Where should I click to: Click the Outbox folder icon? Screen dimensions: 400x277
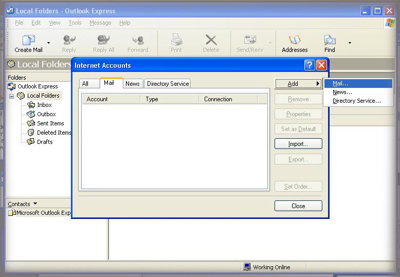[31, 114]
